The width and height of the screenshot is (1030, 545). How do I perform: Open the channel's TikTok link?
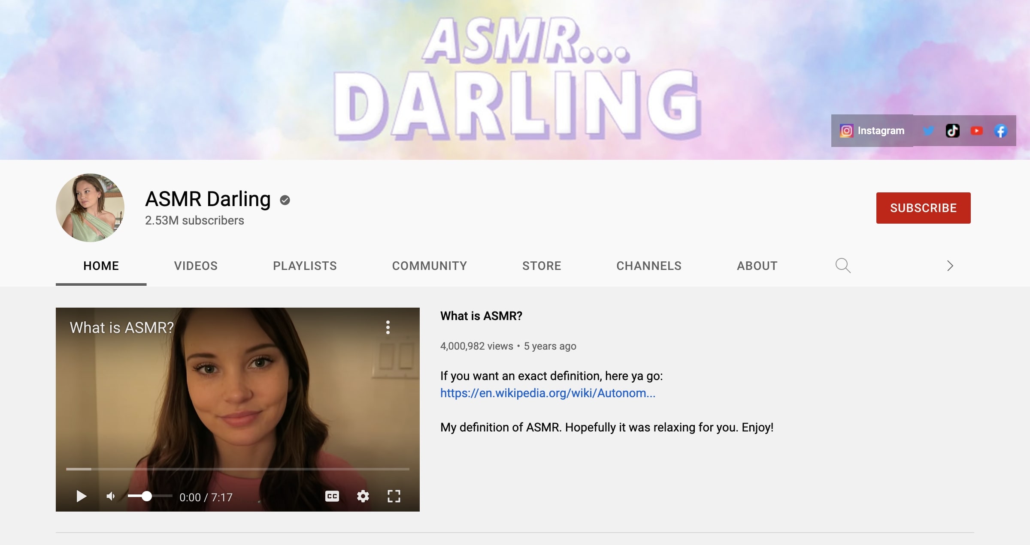tap(952, 130)
